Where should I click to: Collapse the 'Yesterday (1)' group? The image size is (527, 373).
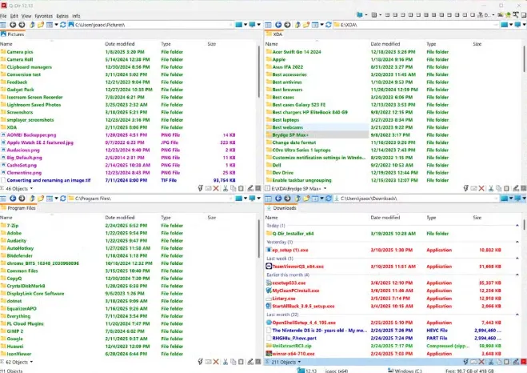pyautogui.click(x=517, y=242)
